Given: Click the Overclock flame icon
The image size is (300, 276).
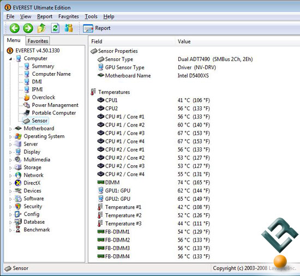Looking at the screenshot, I should coord(27,97).
